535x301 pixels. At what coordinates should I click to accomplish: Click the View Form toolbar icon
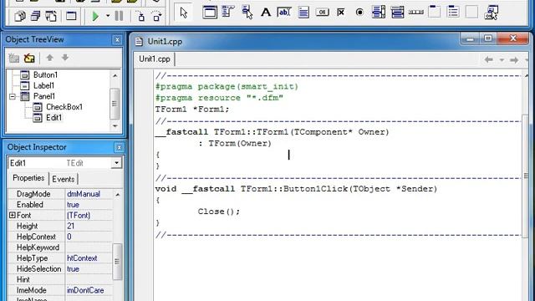tap(35, 16)
